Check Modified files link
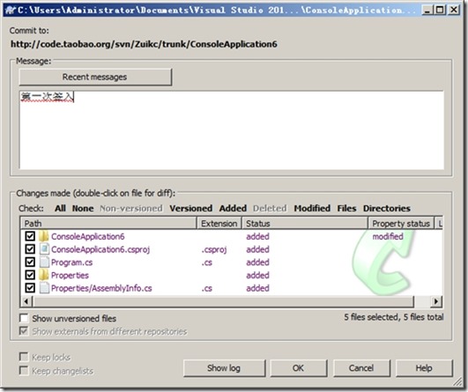 312,208
